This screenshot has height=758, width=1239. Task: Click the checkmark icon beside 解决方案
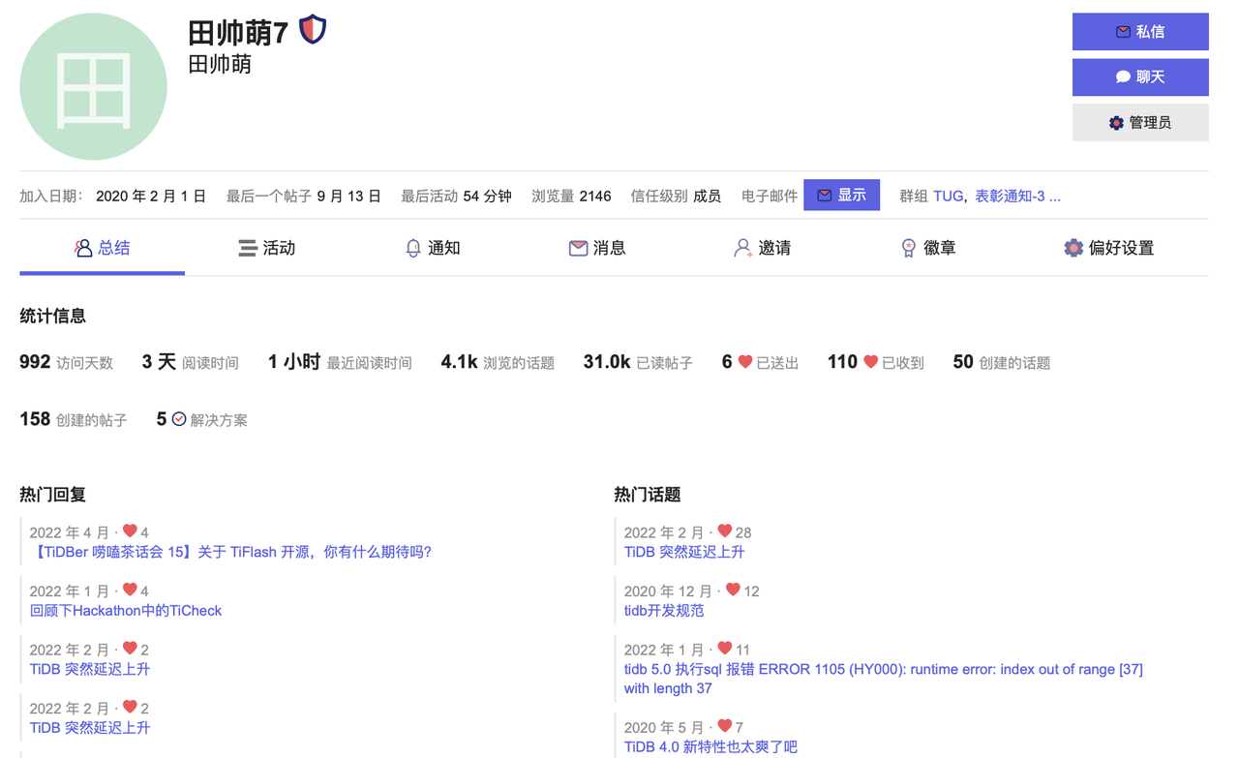click(179, 419)
